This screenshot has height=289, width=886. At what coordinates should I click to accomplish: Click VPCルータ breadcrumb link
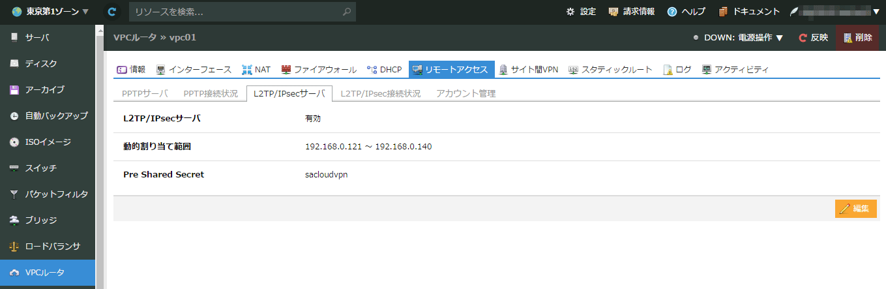[x=135, y=38]
